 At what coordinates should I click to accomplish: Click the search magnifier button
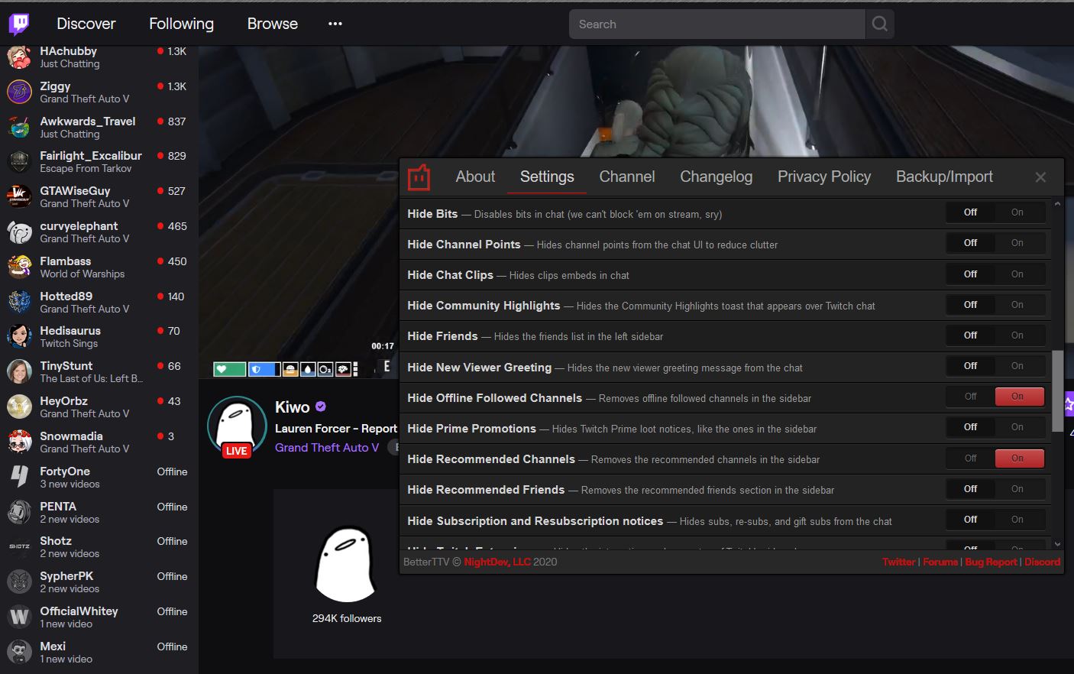[x=880, y=24]
